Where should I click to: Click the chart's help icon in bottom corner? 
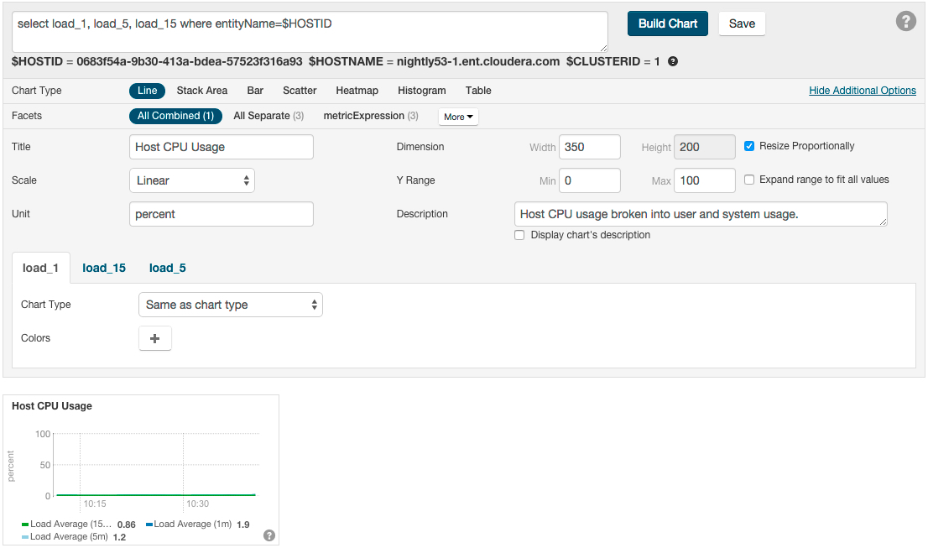[x=268, y=535]
